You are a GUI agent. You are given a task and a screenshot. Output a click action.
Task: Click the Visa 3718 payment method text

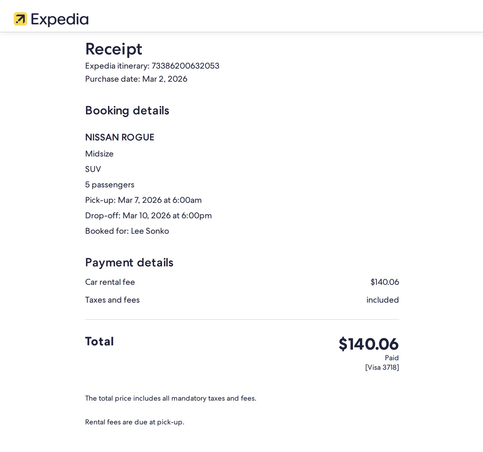coord(382,367)
